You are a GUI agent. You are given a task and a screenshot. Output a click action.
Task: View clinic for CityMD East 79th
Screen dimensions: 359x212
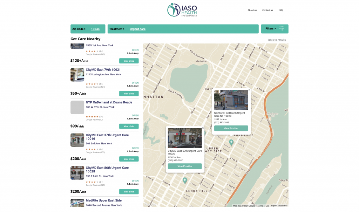pos(129,94)
